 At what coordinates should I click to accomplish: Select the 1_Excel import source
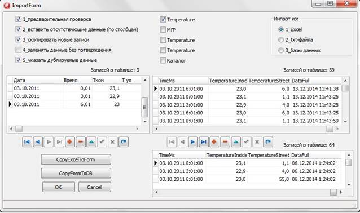coord(281,29)
